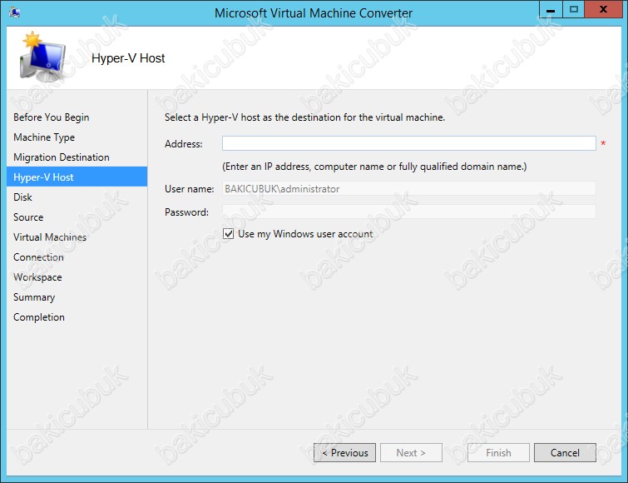Select the Completion step
This screenshot has width=628, height=483.
(x=39, y=317)
